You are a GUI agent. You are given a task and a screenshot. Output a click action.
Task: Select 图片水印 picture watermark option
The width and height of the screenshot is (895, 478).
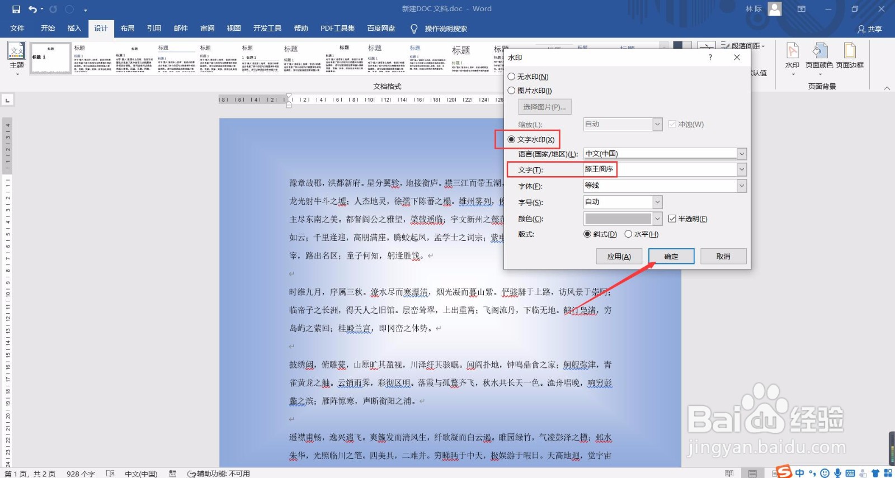click(530, 91)
